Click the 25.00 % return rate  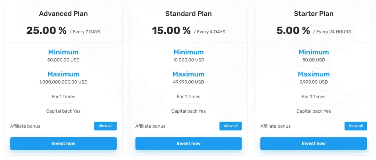(46, 30)
